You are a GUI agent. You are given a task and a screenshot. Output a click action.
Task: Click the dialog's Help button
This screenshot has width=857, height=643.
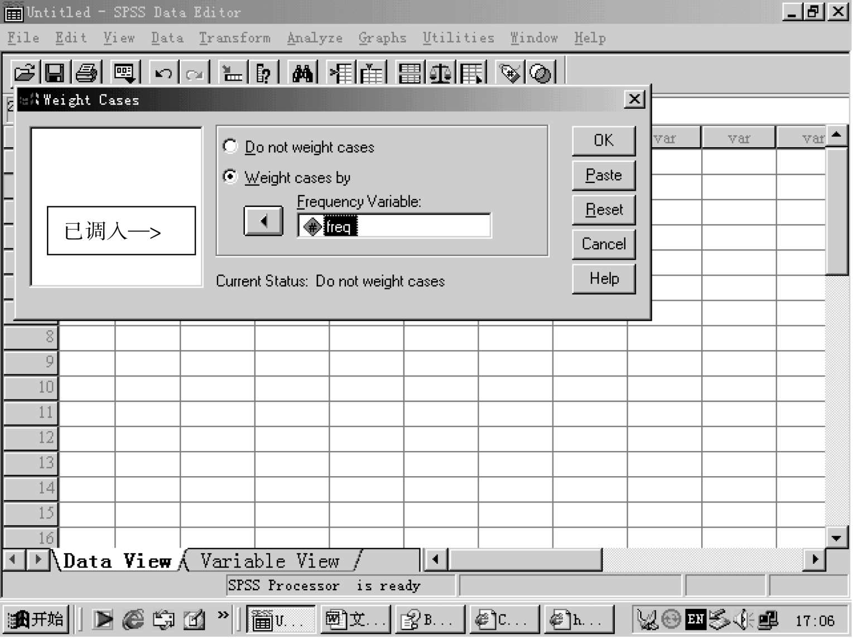[x=604, y=278]
